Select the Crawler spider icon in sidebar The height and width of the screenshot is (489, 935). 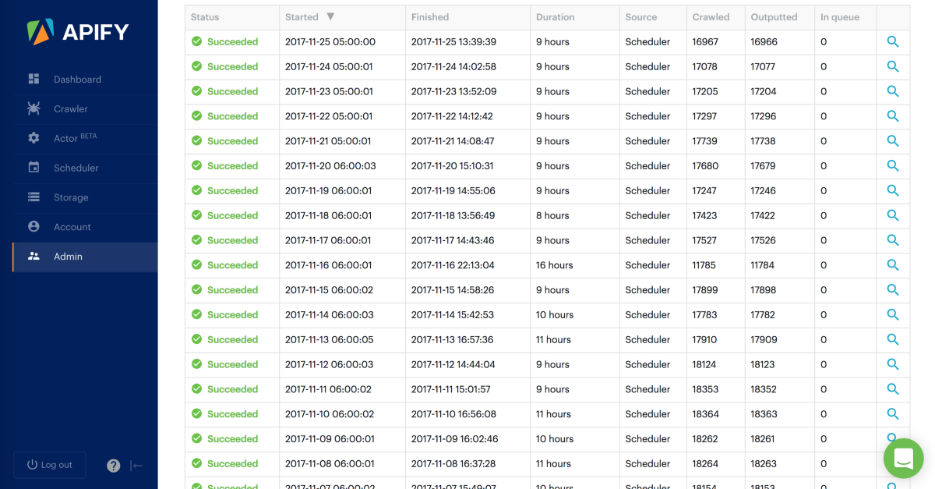click(34, 109)
